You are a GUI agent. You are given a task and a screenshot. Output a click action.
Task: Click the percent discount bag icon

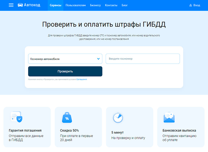point(67,118)
